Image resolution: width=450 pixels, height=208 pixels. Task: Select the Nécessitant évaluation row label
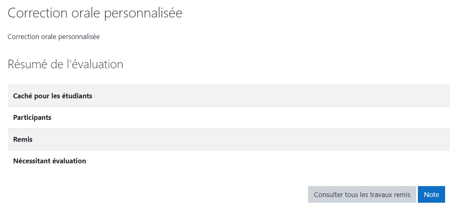50,161
